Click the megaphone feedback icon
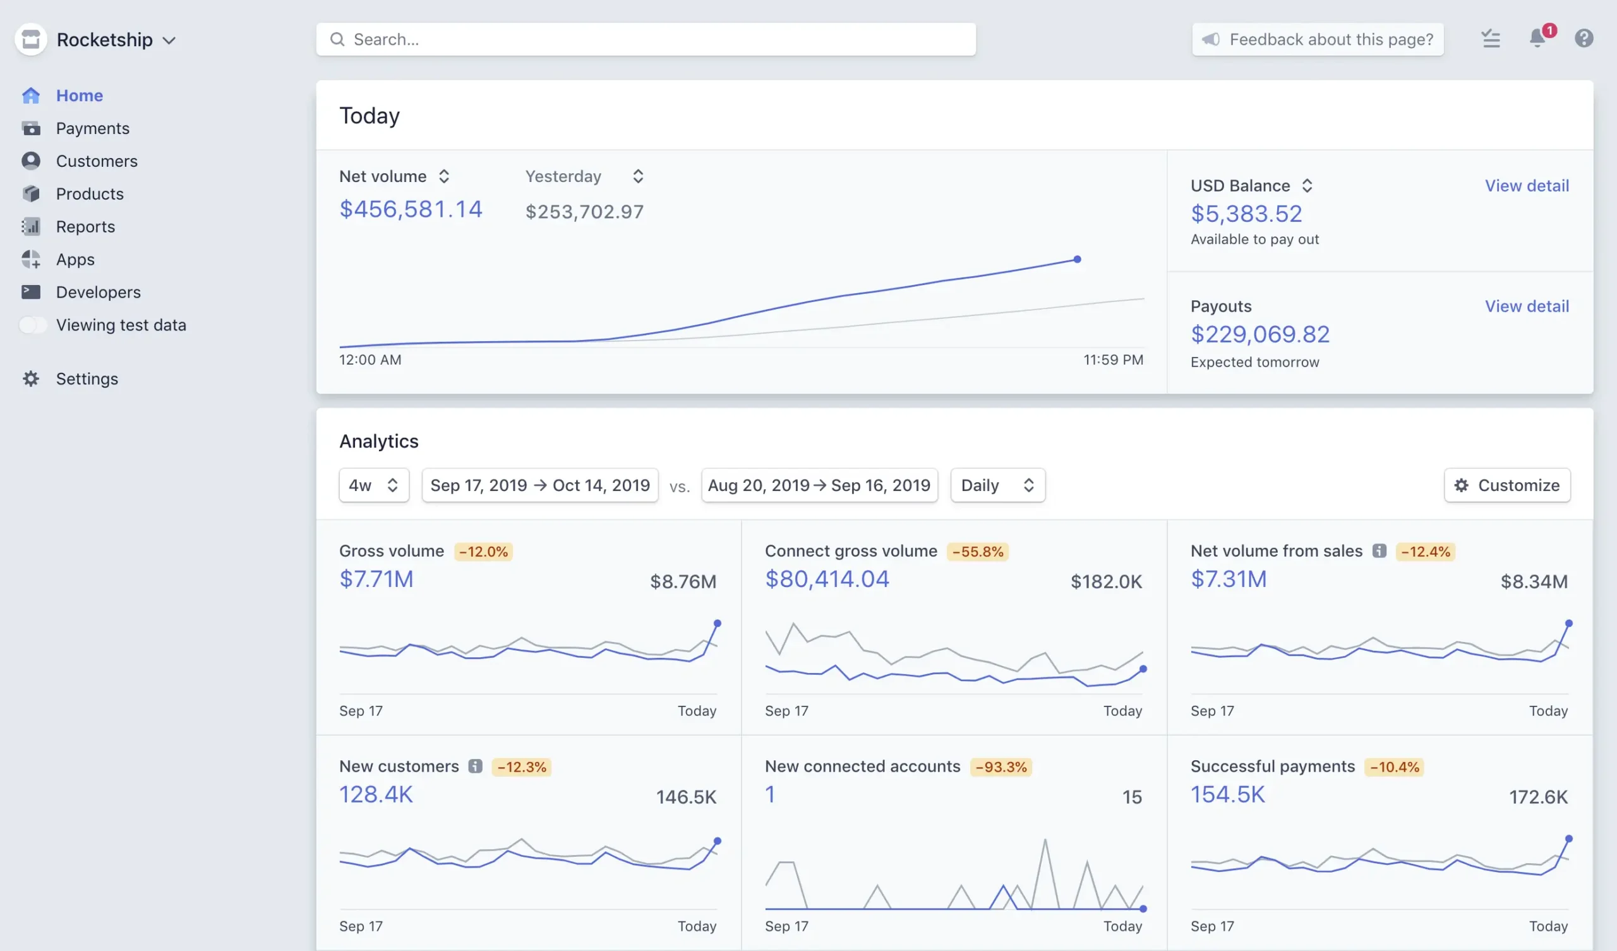The height and width of the screenshot is (951, 1617). point(1211,39)
